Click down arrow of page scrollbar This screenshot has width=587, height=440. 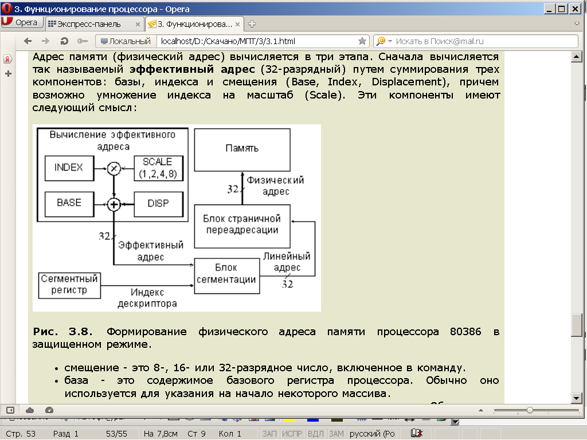click(577, 399)
